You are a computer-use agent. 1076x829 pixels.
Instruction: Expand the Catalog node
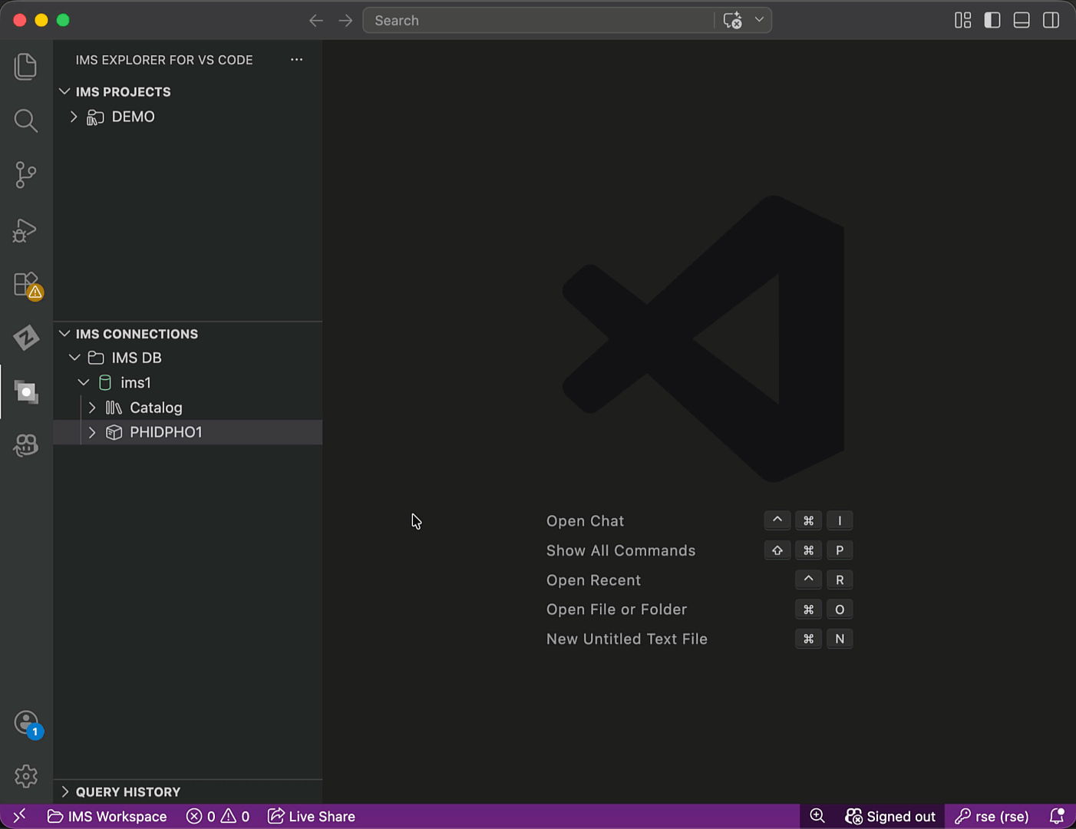click(x=92, y=408)
